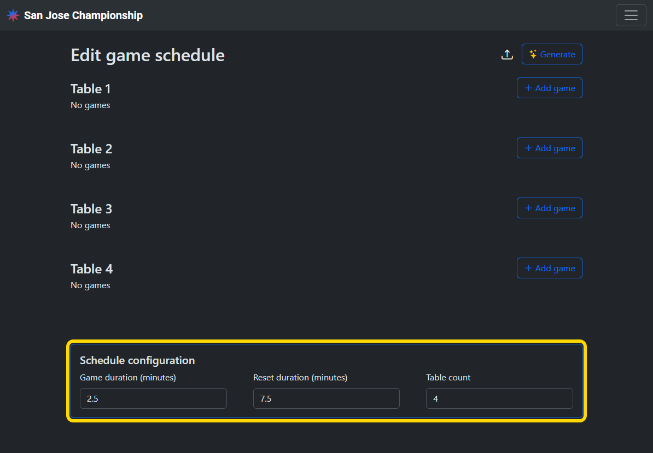Click the Table 1 heading
Viewport: 653px width, 453px height.
click(91, 89)
